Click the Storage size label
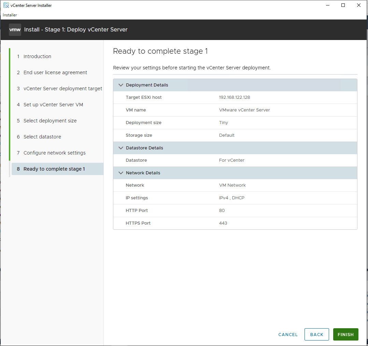Viewport: 368px width, 346px height. click(x=139, y=135)
